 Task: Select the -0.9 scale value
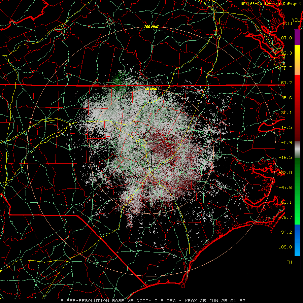287,143
